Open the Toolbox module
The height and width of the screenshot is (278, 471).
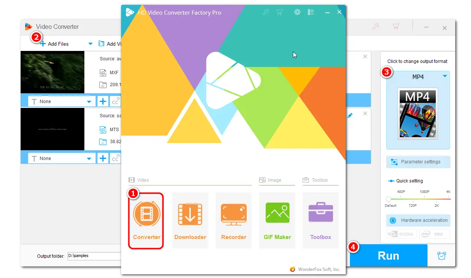[321, 220]
